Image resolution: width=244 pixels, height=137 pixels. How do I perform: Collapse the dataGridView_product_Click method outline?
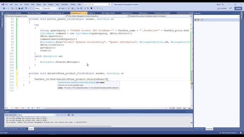tap(18, 73)
